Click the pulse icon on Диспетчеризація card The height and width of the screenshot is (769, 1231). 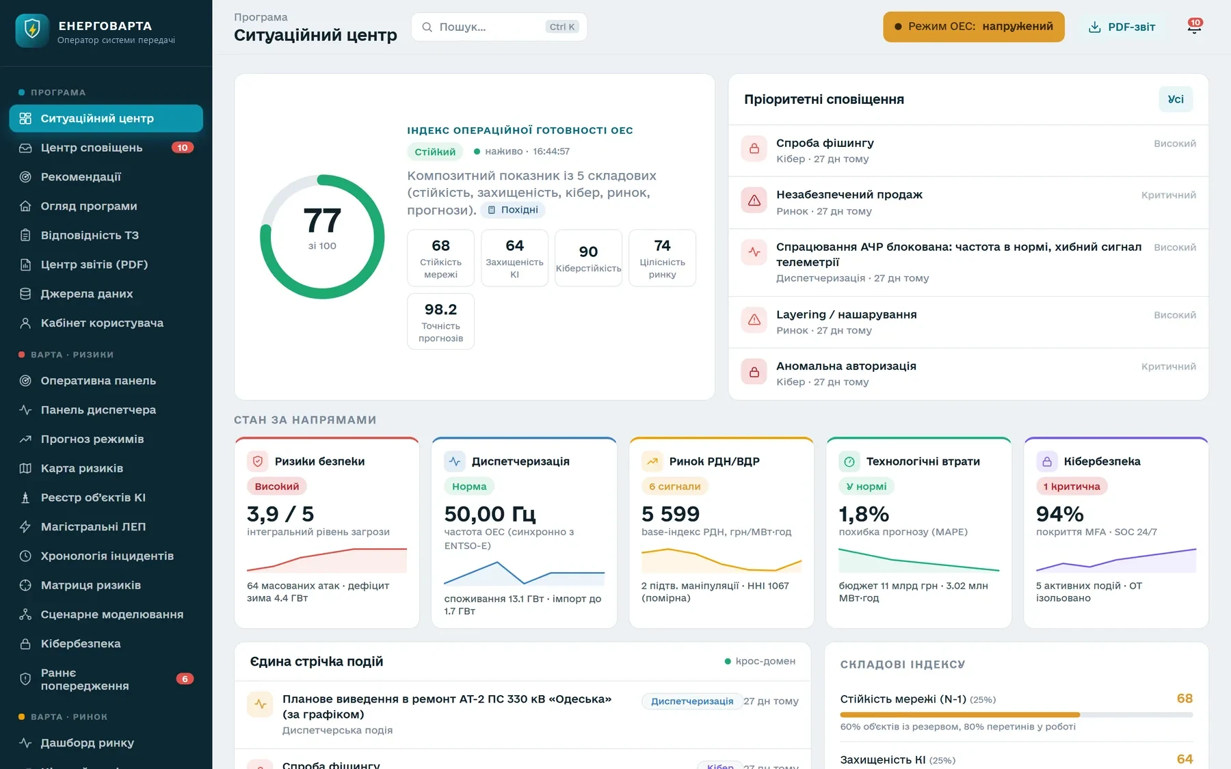pyautogui.click(x=455, y=461)
